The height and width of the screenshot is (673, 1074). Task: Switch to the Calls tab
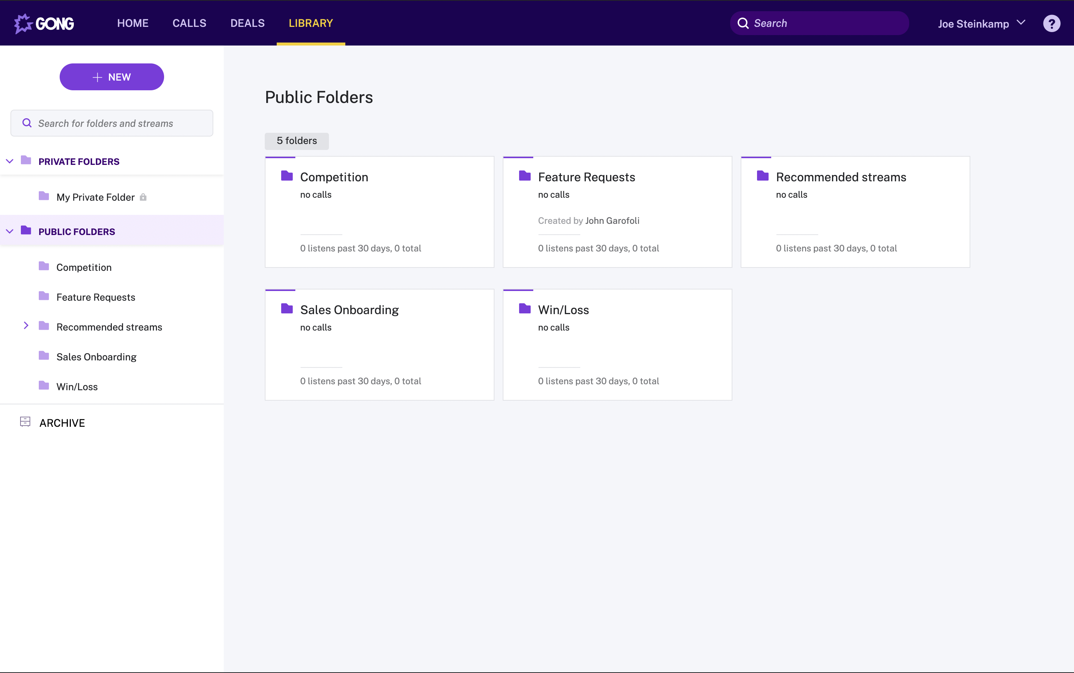189,24
